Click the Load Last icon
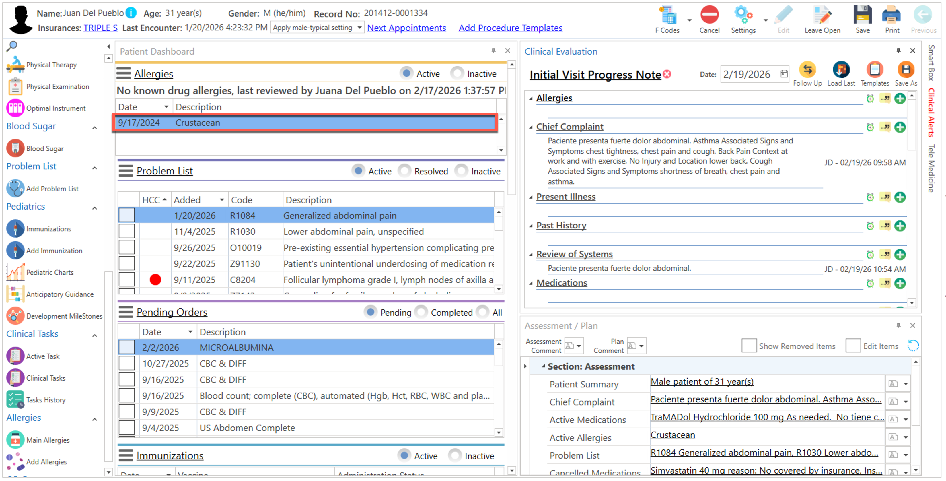This screenshot has height=481, width=946. click(841, 70)
